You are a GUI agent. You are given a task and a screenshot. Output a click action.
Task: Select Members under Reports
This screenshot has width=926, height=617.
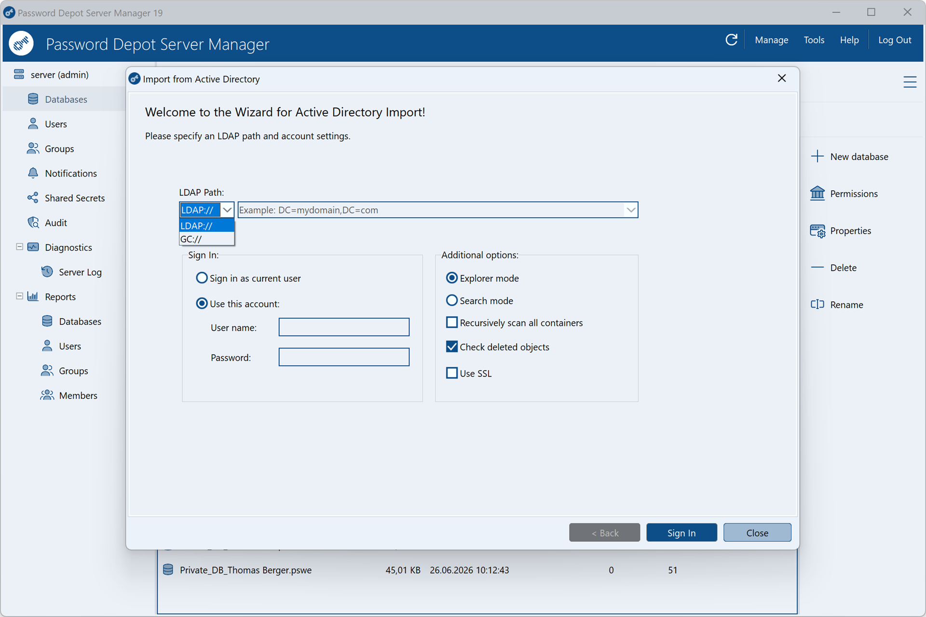pos(78,395)
